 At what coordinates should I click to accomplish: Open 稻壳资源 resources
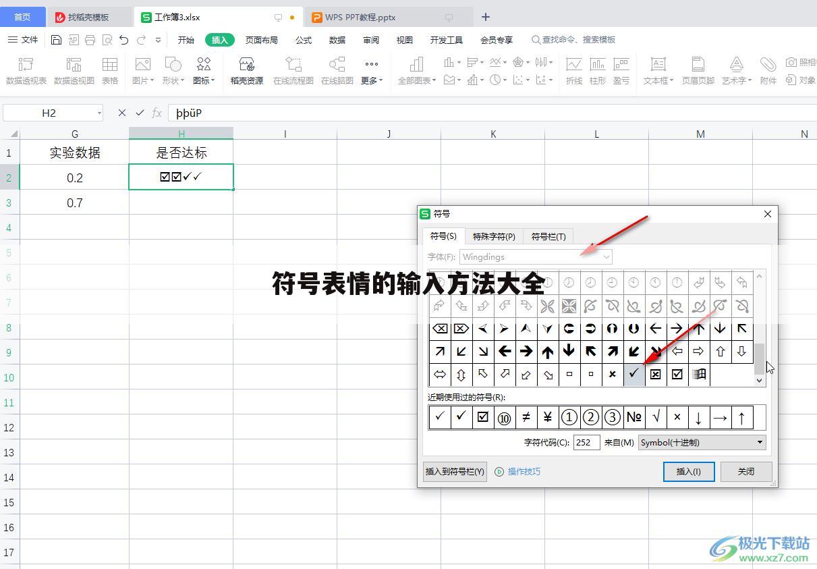coord(247,71)
